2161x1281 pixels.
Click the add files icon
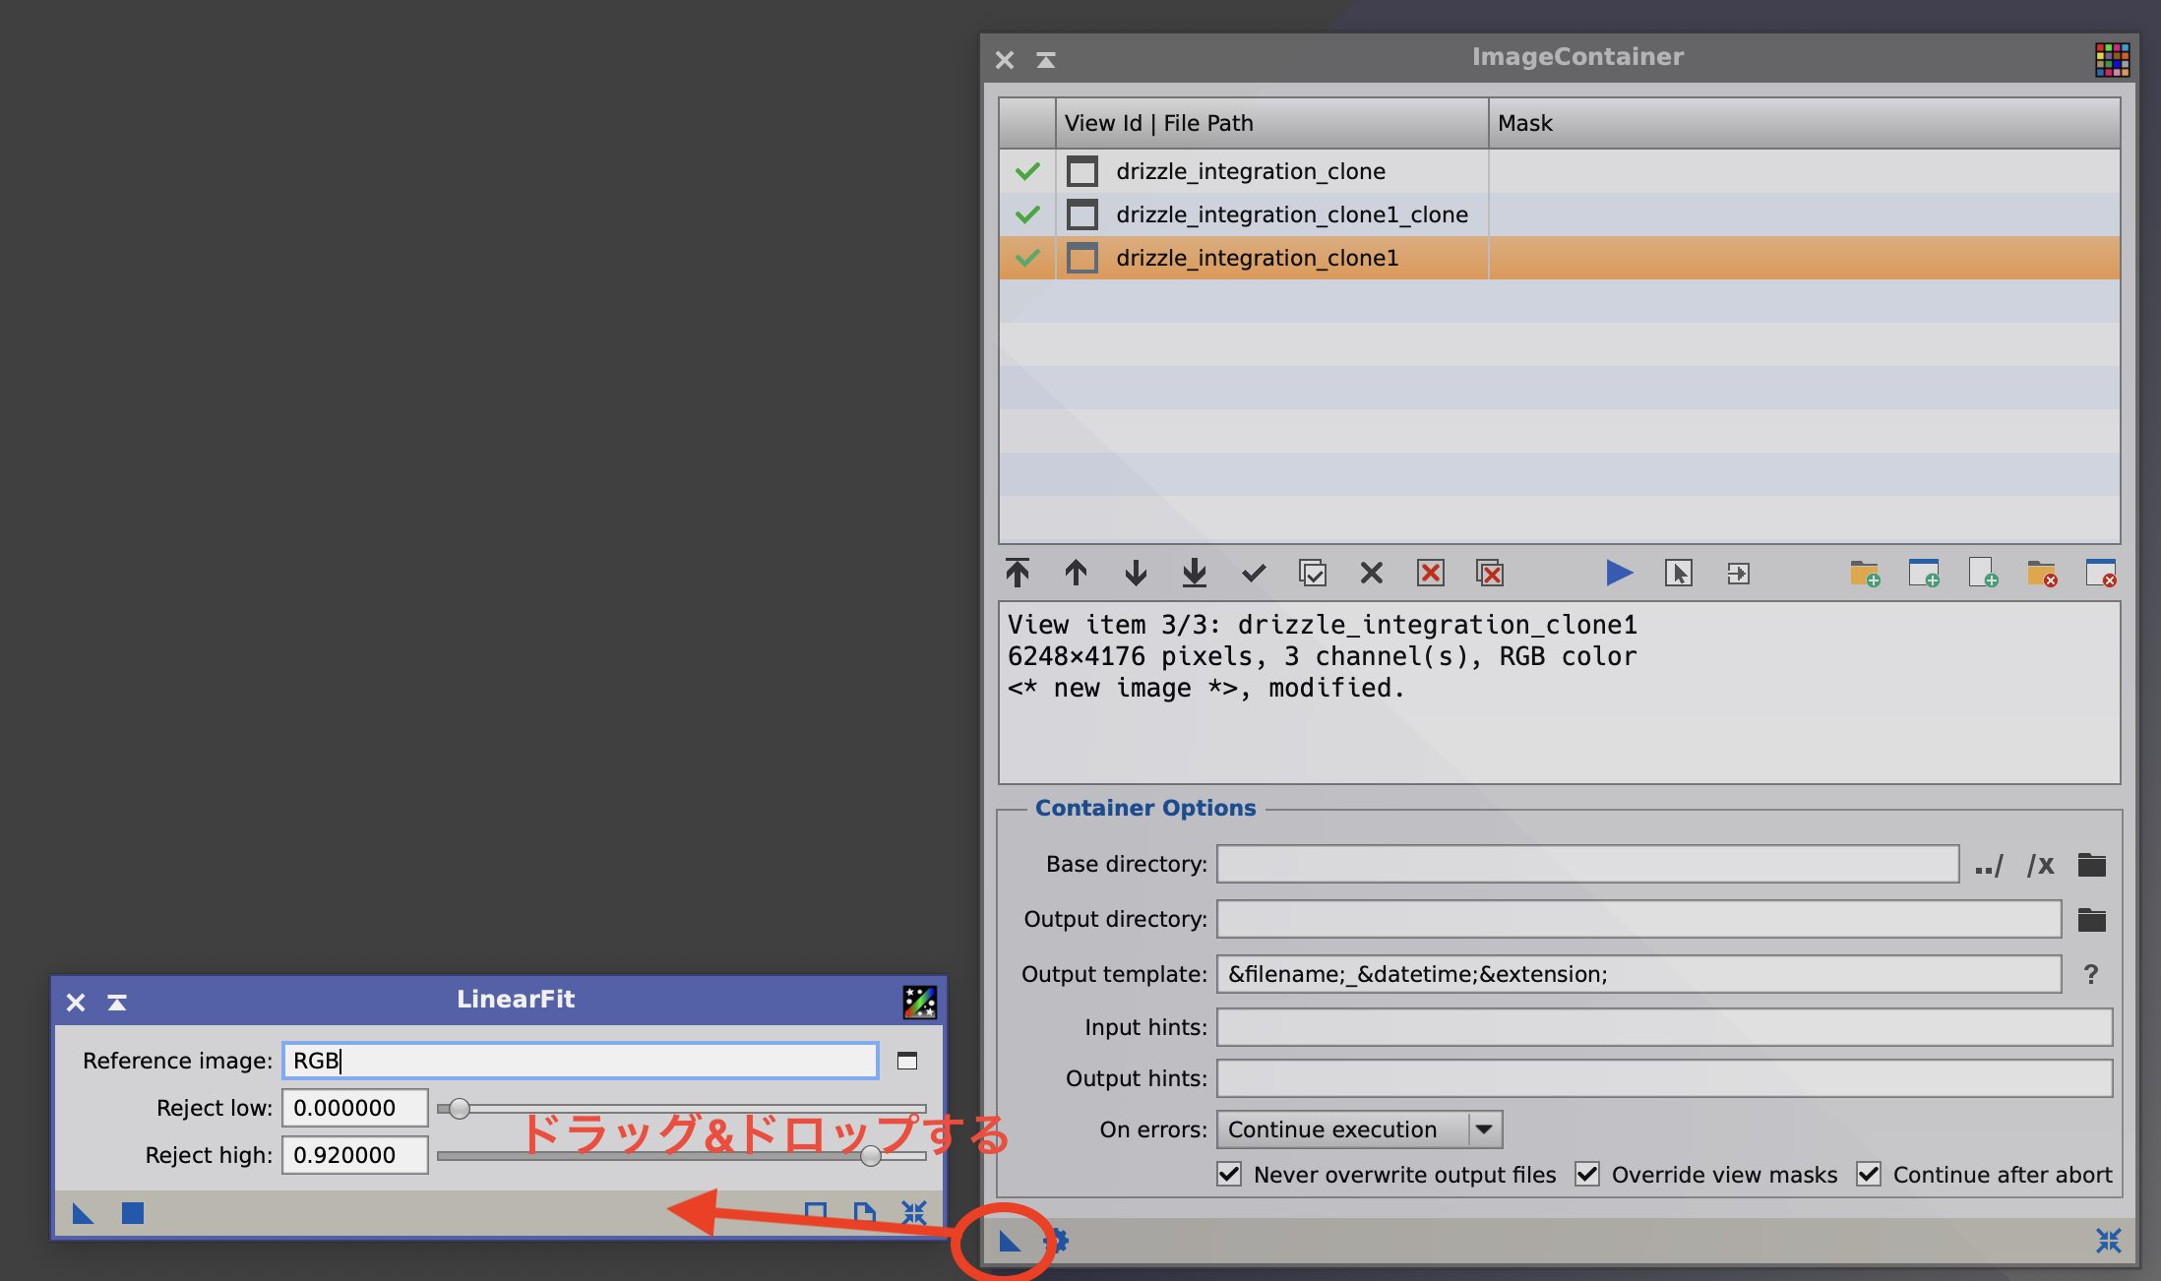tap(1982, 573)
